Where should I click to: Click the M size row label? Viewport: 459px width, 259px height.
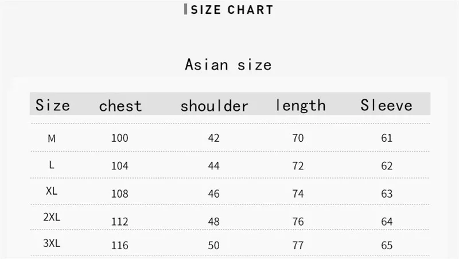52,138
